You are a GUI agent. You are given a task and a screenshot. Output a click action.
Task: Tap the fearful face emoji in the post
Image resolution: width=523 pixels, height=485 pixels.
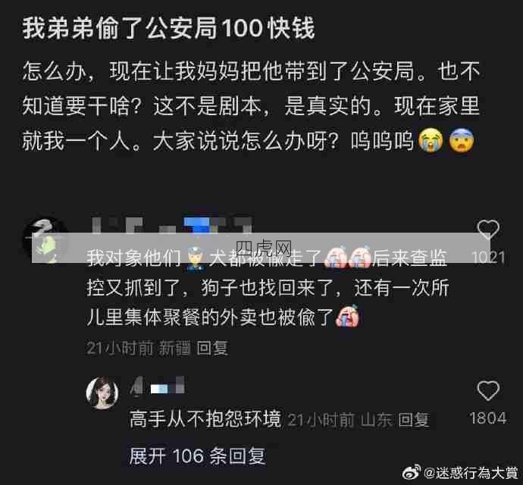pyautogui.click(x=462, y=140)
